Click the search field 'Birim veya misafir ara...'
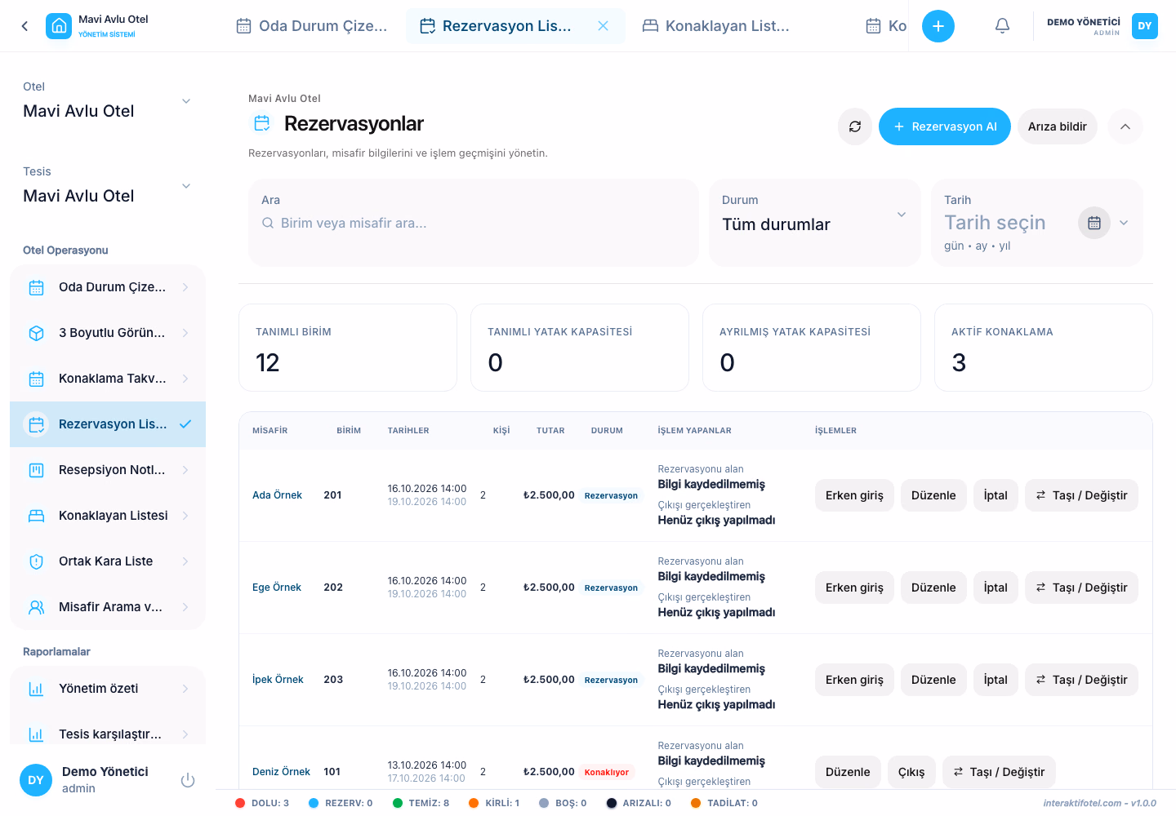This screenshot has width=1176, height=816. coord(474,223)
